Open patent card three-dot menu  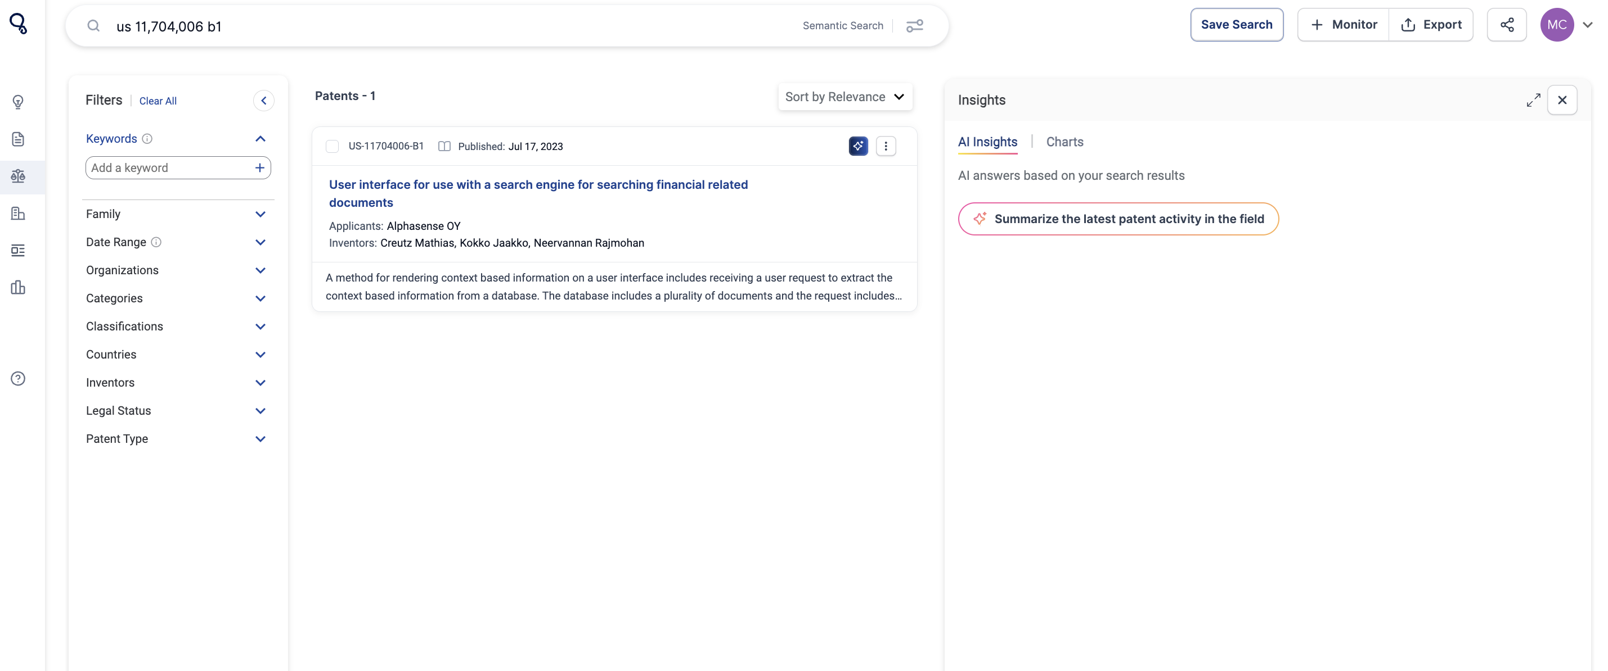pos(886,146)
